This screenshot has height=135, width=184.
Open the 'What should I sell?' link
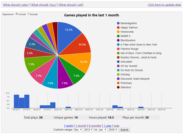pos(71,5)
